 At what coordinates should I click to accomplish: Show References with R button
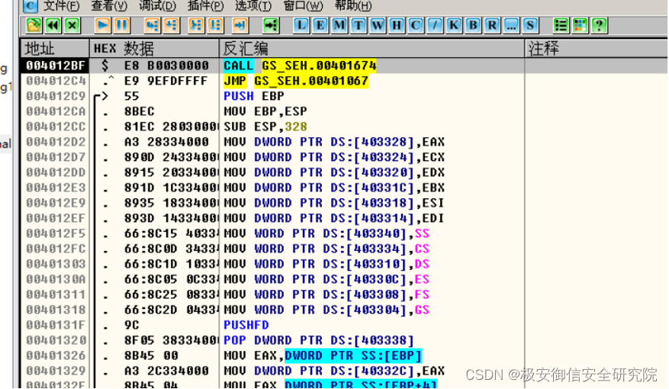click(x=492, y=26)
